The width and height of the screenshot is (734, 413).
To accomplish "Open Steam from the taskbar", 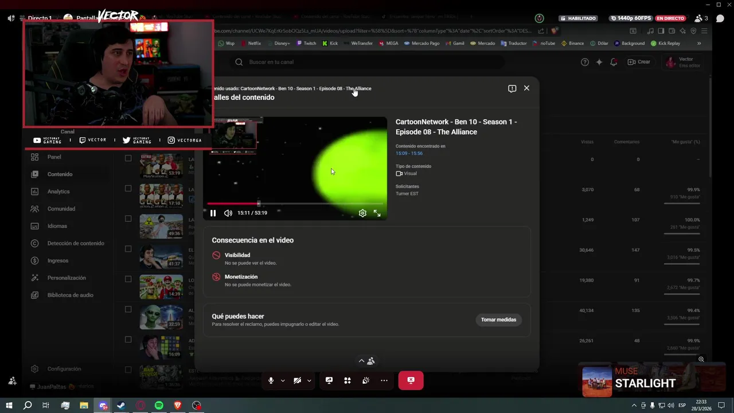I will tap(122, 406).
